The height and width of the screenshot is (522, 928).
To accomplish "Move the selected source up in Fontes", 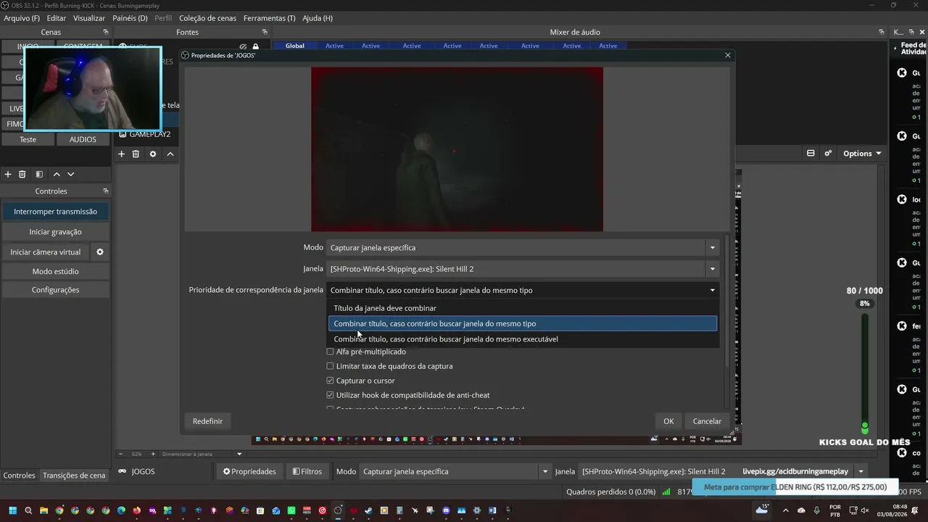I will pyautogui.click(x=170, y=154).
